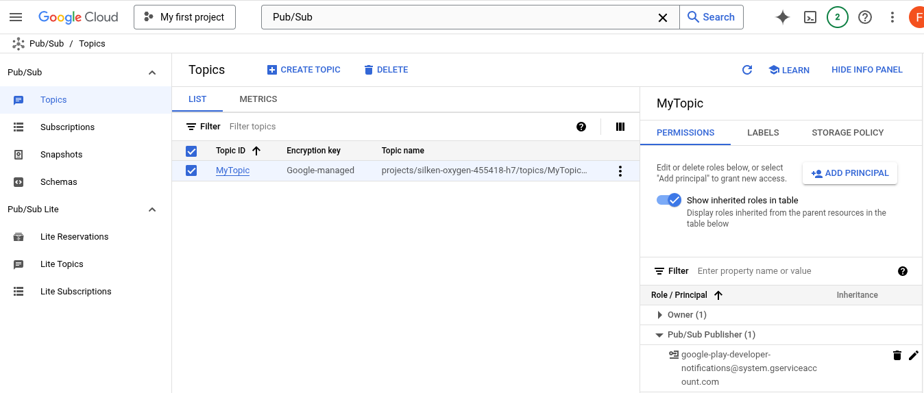Toggle the select-all checkbox in table header
Viewport: 924px width, 393px height.
pyautogui.click(x=191, y=151)
